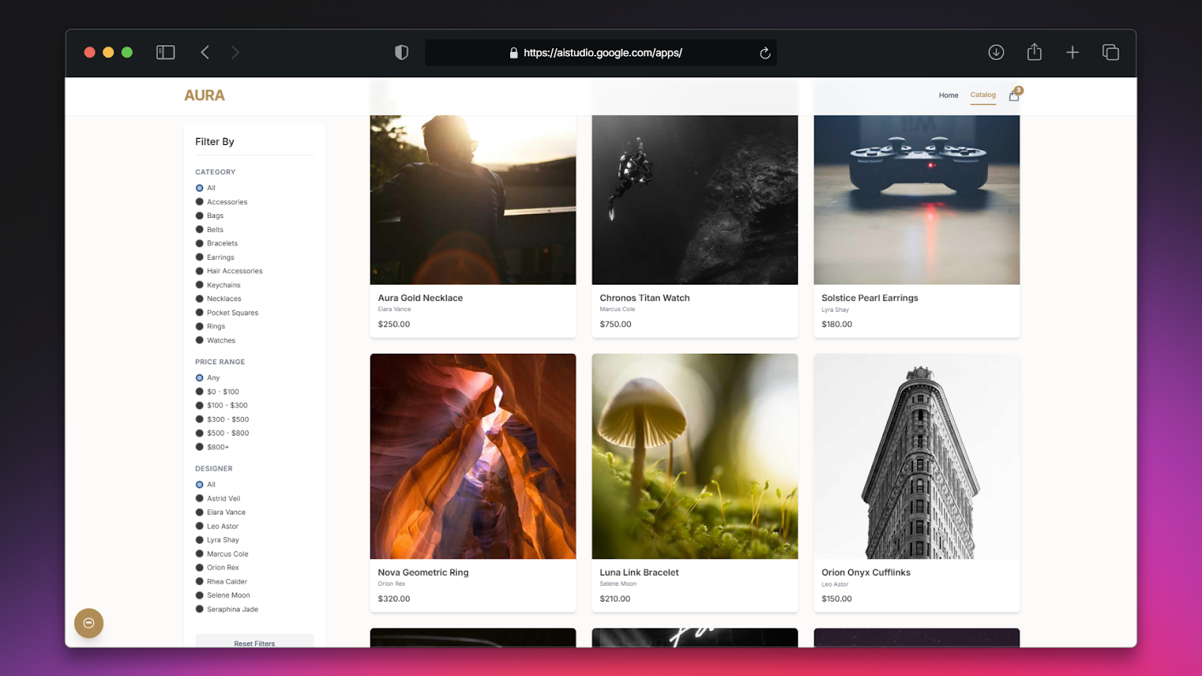This screenshot has height=676, width=1202.
Task: Reload the page with the refresh icon
Action: pyautogui.click(x=765, y=53)
